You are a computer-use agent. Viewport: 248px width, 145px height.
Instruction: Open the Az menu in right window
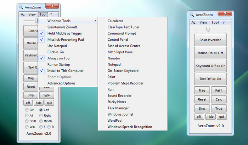193,22
